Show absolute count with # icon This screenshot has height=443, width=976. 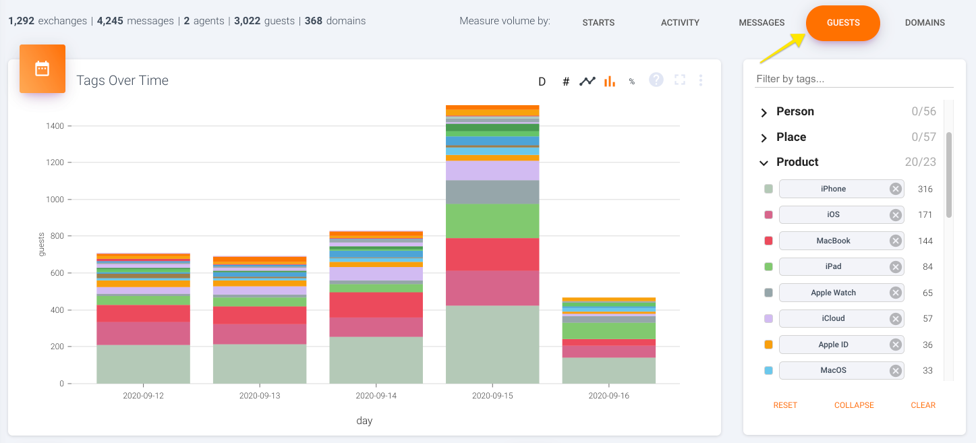click(566, 82)
